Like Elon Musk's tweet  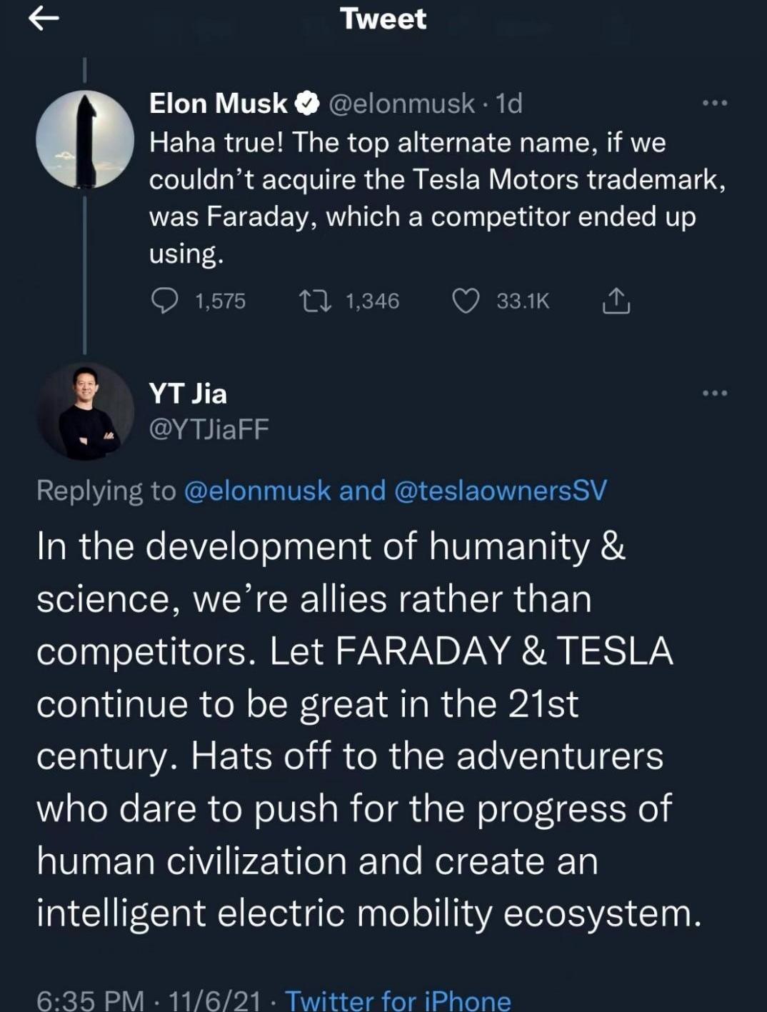point(468,301)
